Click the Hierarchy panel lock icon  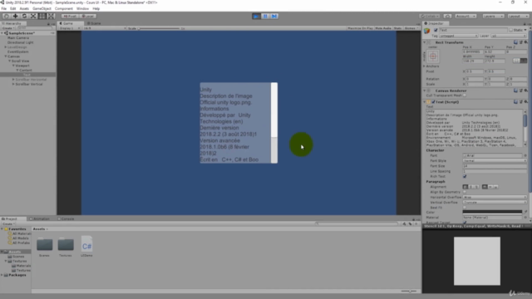(48, 23)
